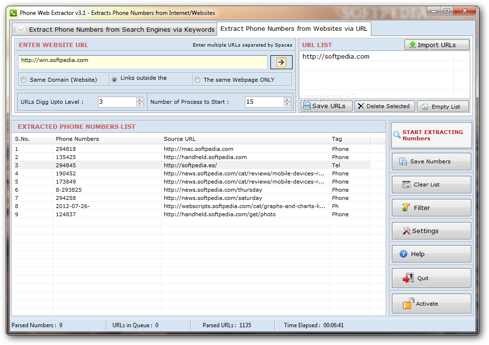Click Parsed Numbers: 9 status entry
The height and width of the screenshot is (345, 489).
tap(37, 325)
